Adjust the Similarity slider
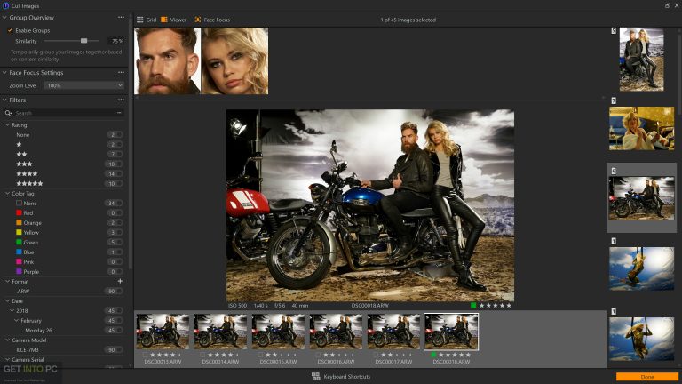Screen dimensions: 682x384 tap(83, 41)
